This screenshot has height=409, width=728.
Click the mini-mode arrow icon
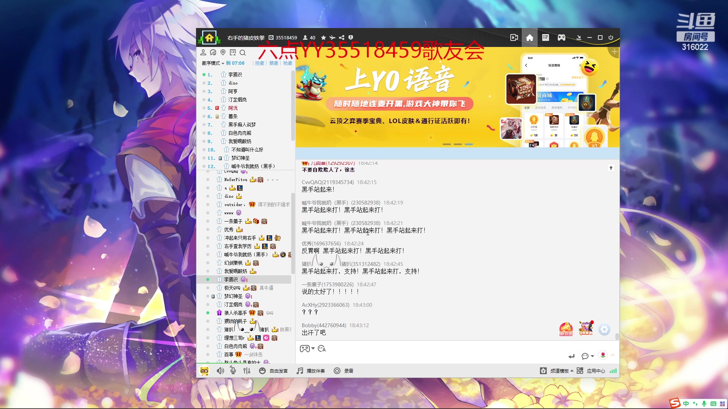tap(579, 37)
